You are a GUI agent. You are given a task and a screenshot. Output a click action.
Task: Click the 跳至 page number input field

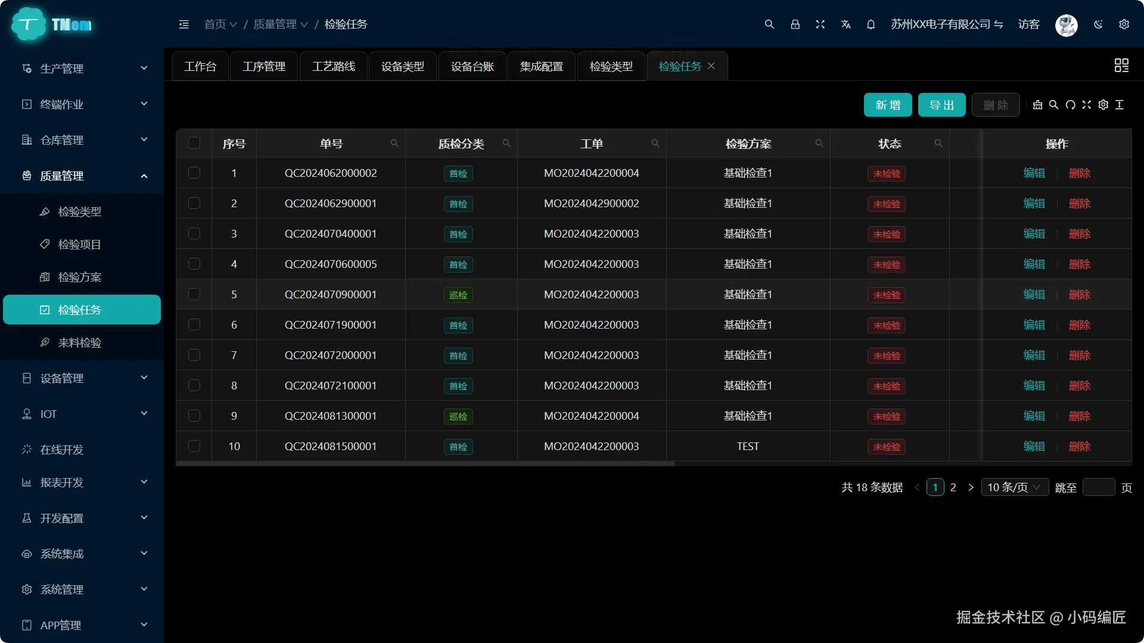click(1098, 488)
